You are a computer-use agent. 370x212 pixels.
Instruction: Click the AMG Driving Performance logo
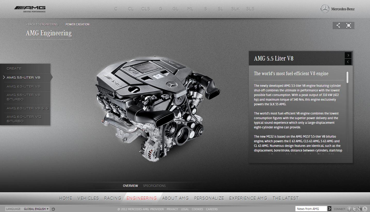[30, 9]
